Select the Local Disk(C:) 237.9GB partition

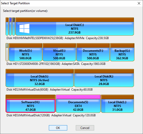click(75, 26)
